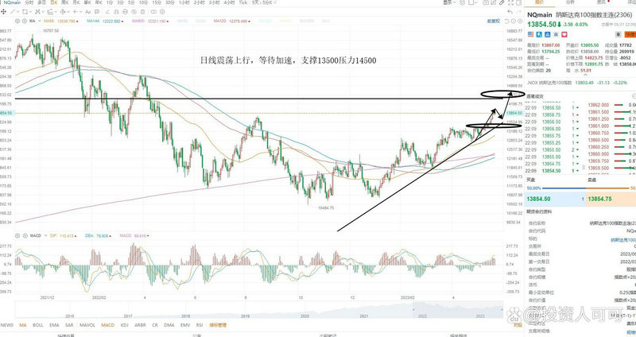Click the logo icon left of NQmain
The width and height of the screenshot is (636, 337).
tap(5, 4)
